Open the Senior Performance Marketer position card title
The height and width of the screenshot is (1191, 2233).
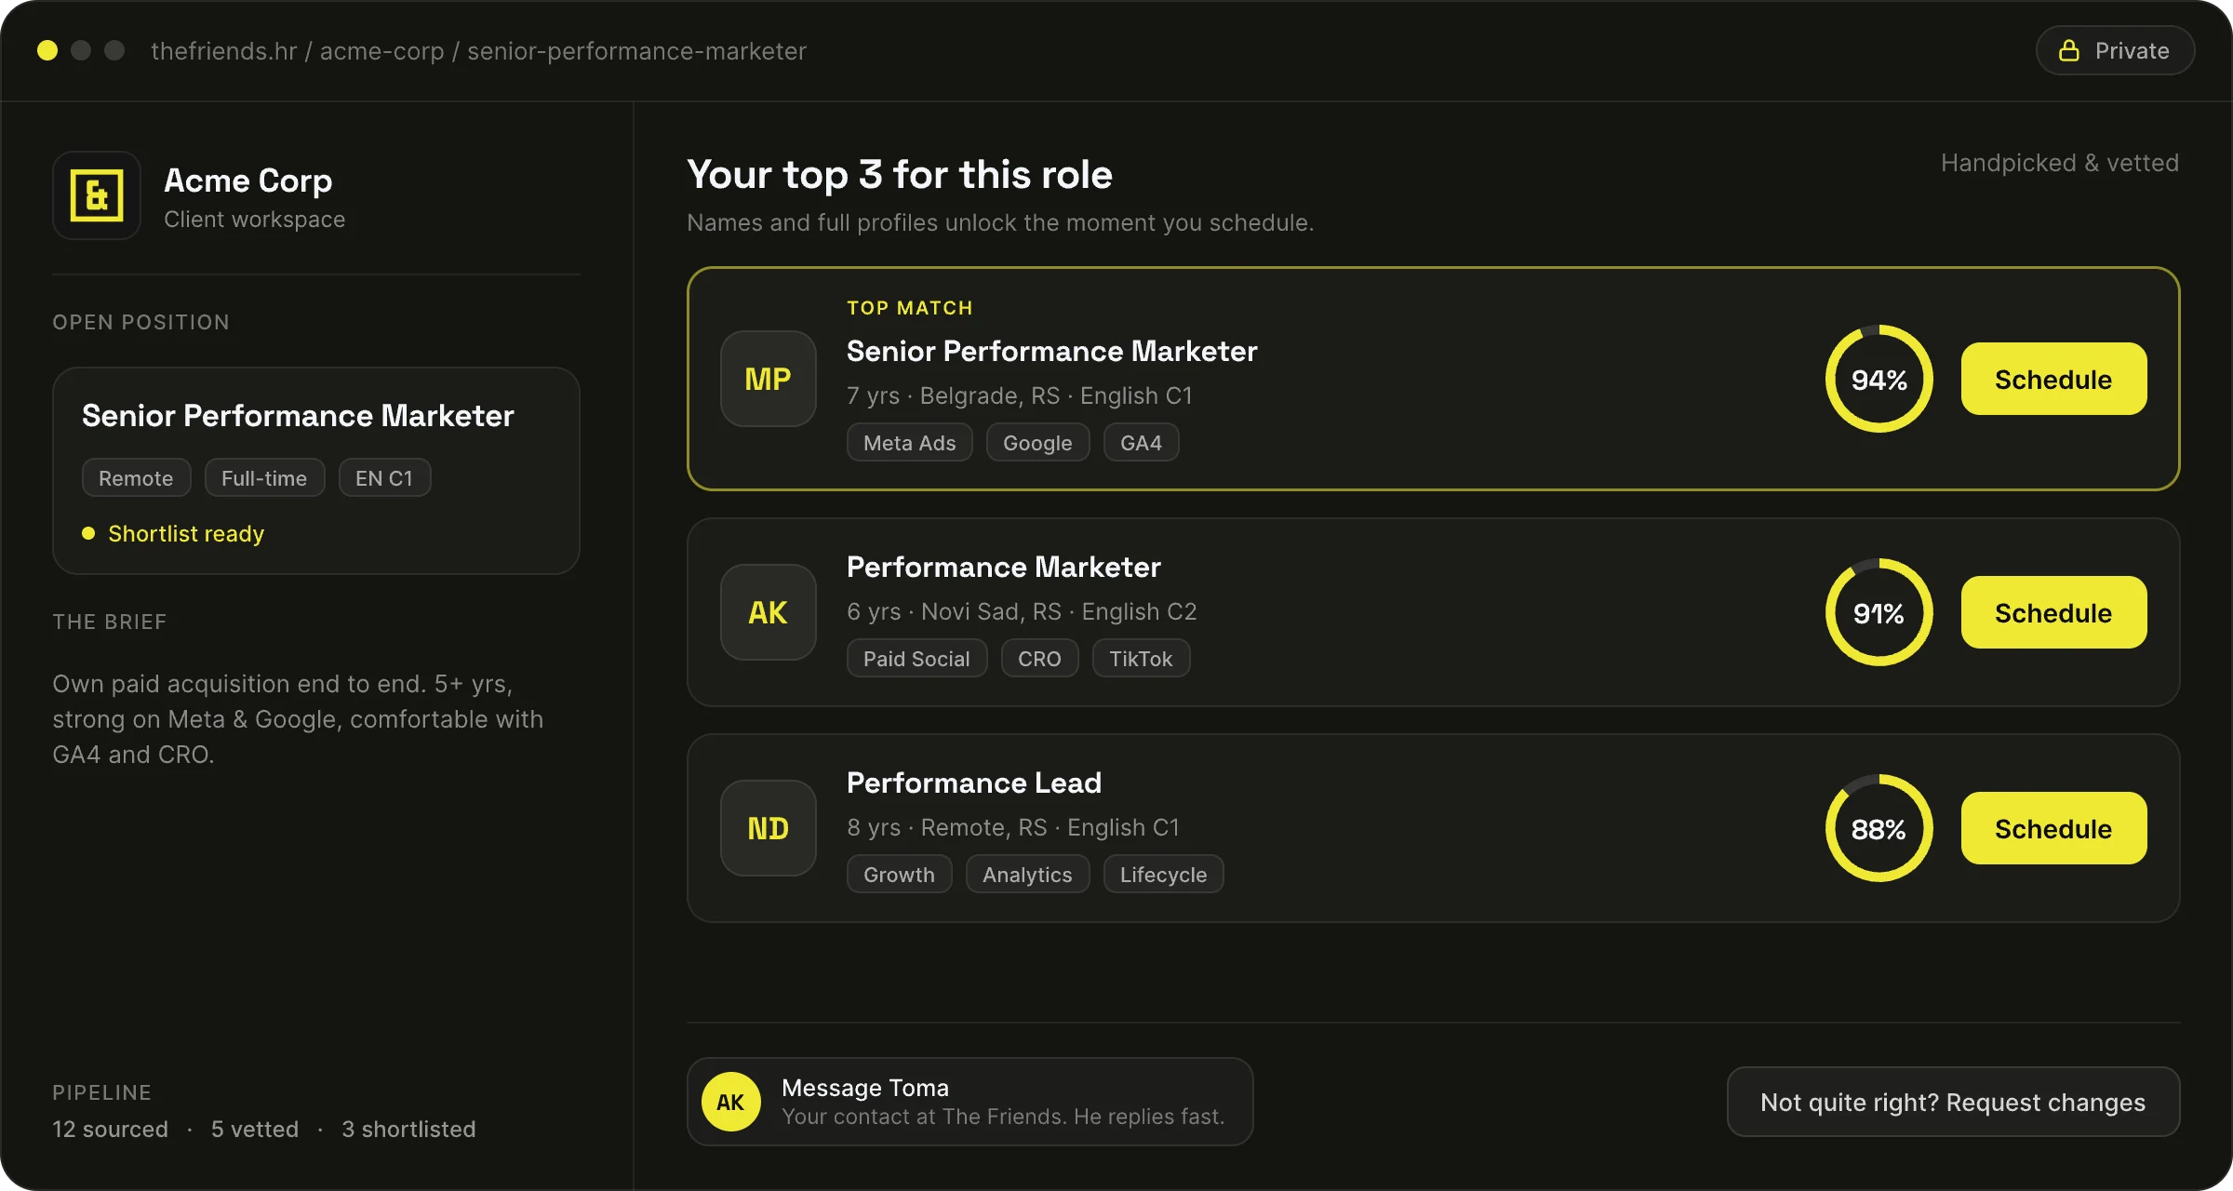click(x=298, y=415)
